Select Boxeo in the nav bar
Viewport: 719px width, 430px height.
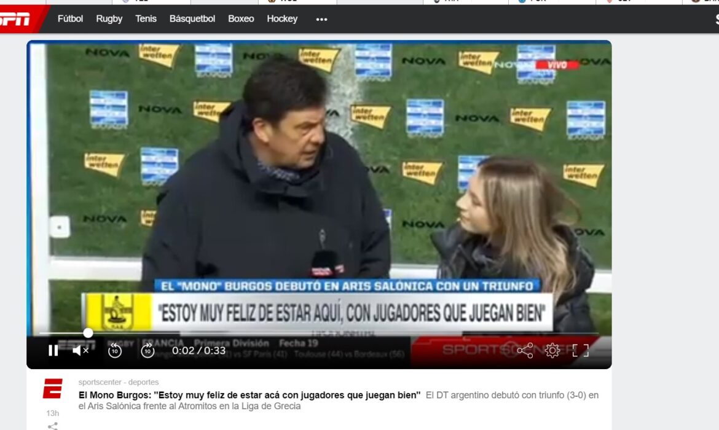pyautogui.click(x=241, y=19)
